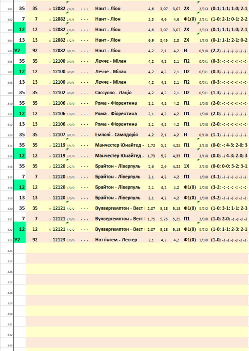Click the (3-1; score cell for Брайтон - Ліверпуль

click(229, 177)
